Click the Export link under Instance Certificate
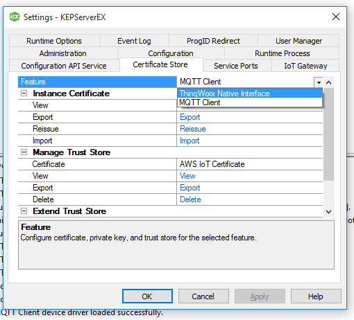This screenshot has height=320, width=354. point(190,117)
